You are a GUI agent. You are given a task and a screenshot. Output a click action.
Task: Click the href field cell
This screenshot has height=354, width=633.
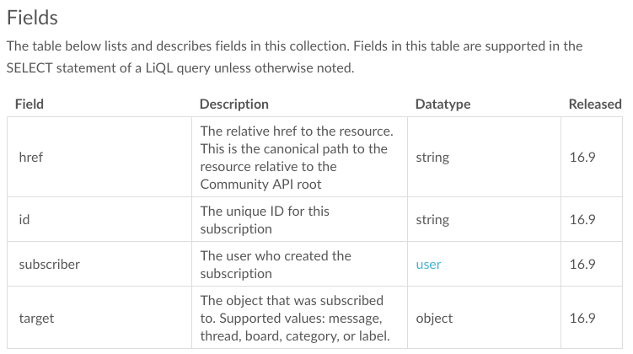[x=99, y=157]
